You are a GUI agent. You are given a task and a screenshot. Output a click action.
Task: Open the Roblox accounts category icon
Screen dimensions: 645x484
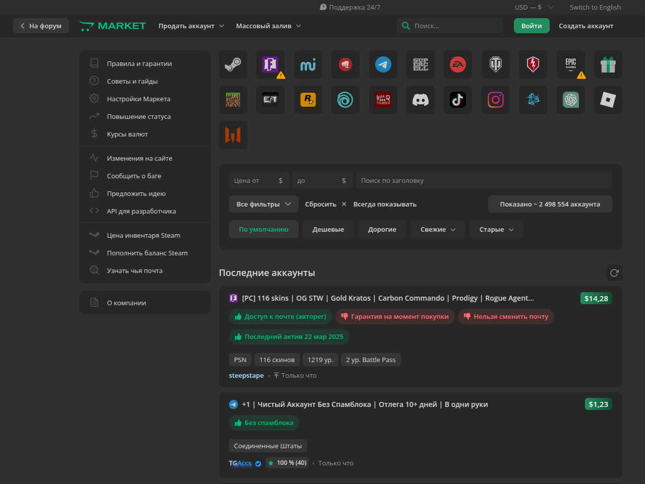click(x=608, y=100)
